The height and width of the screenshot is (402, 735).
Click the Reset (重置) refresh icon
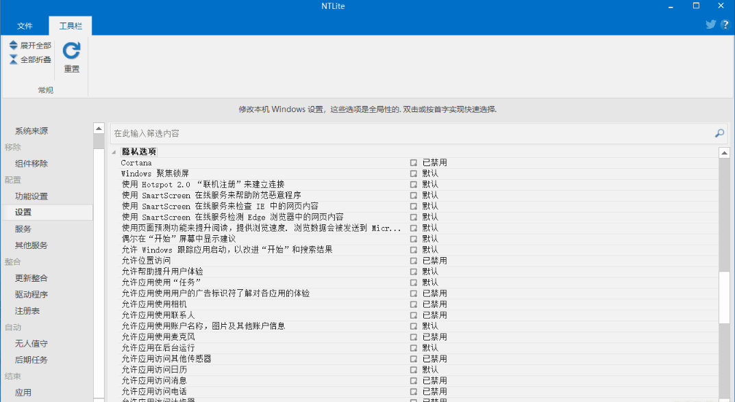tap(71, 51)
